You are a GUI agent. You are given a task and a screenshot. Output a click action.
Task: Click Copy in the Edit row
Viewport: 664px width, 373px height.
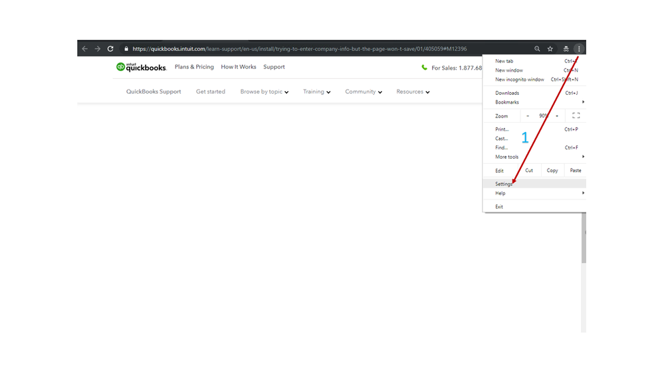(552, 171)
